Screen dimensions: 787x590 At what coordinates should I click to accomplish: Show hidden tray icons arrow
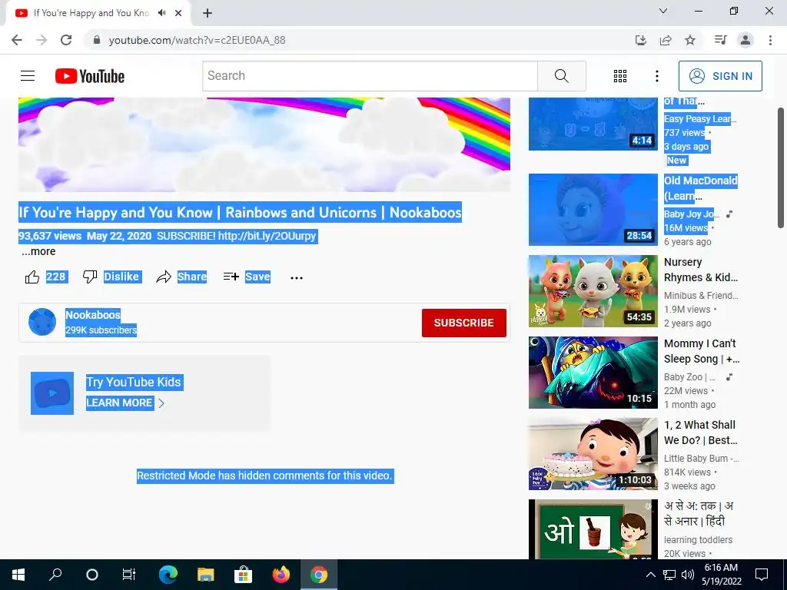click(650, 575)
